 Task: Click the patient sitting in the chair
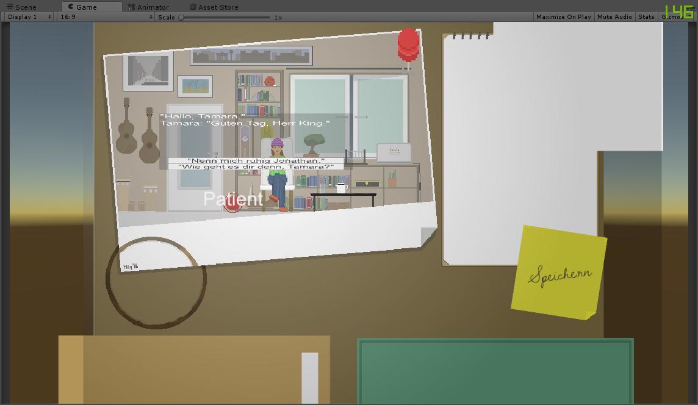tap(277, 174)
